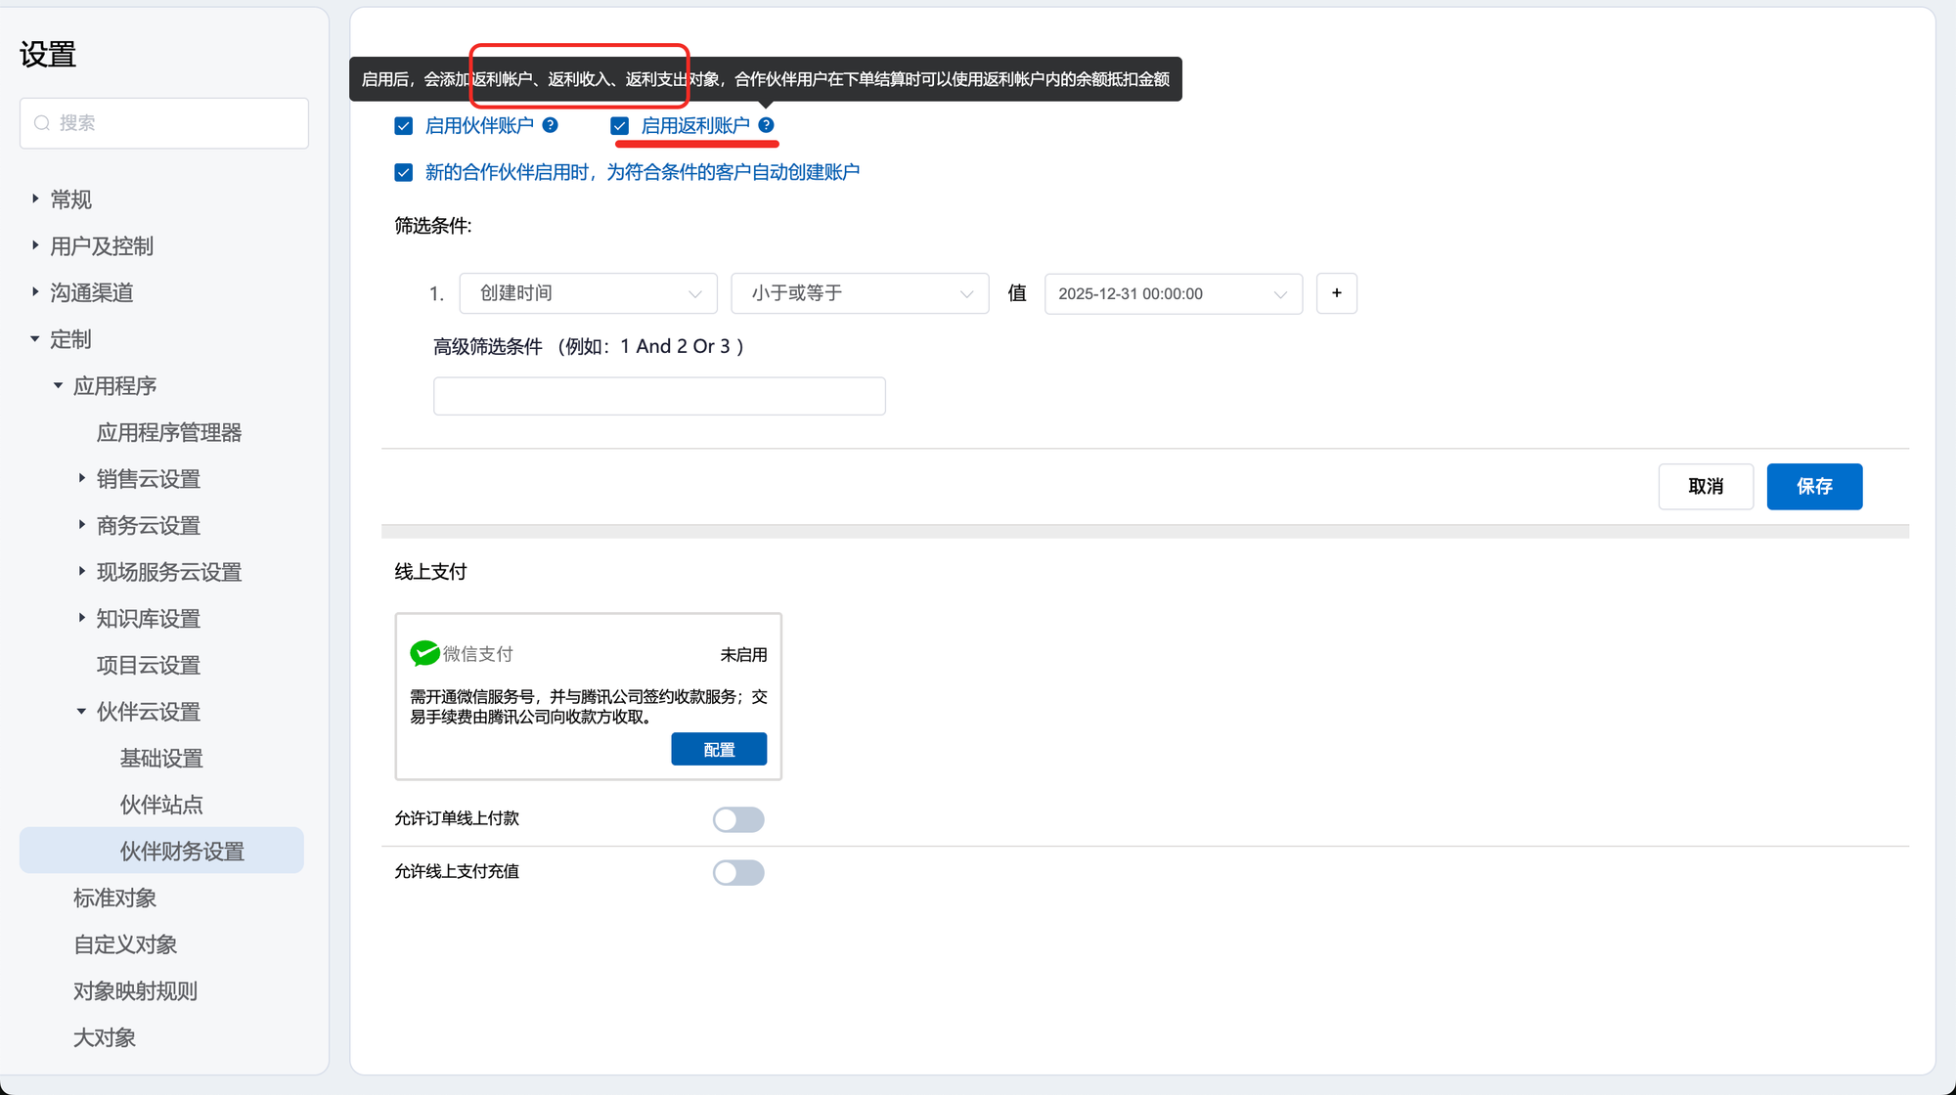Open the date value 2025-12-31 dropdown
This screenshot has width=1956, height=1095.
coord(1173,293)
